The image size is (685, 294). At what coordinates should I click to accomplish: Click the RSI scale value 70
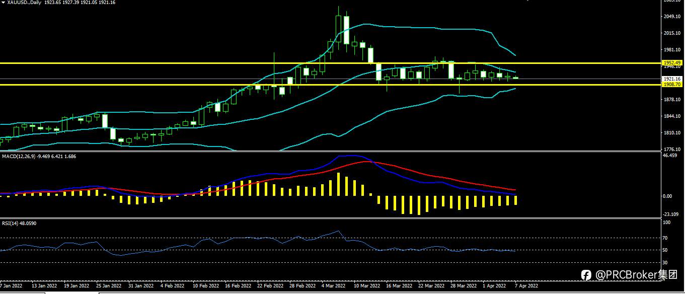point(666,238)
